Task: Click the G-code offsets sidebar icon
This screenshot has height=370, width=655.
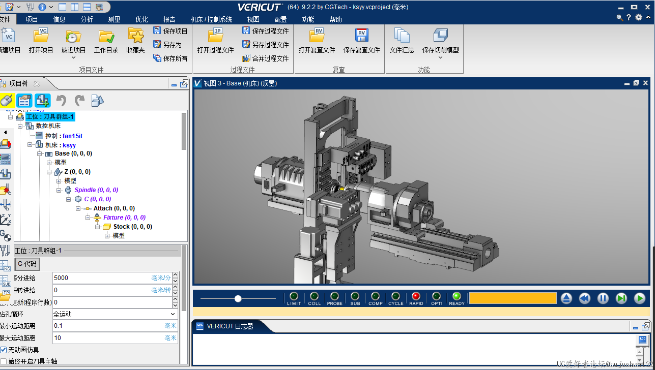Action: [x=6, y=235]
